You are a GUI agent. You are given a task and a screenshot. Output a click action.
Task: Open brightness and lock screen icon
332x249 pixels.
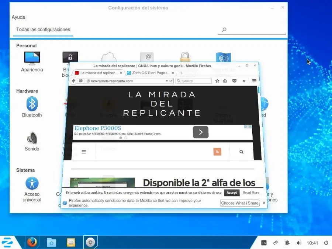(70, 57)
